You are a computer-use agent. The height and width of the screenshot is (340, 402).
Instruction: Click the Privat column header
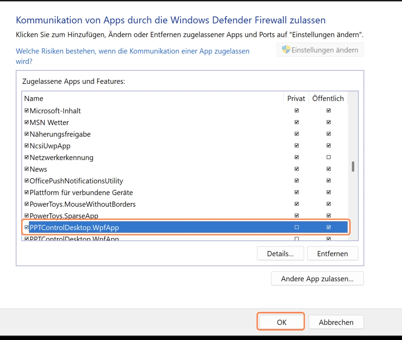[x=296, y=98]
